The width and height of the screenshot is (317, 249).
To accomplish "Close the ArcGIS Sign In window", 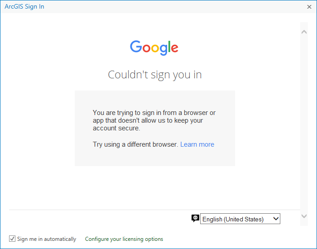I will click(309, 7).
